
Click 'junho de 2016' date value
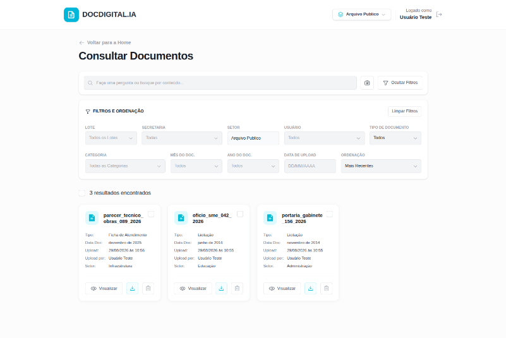pyautogui.click(x=210, y=243)
